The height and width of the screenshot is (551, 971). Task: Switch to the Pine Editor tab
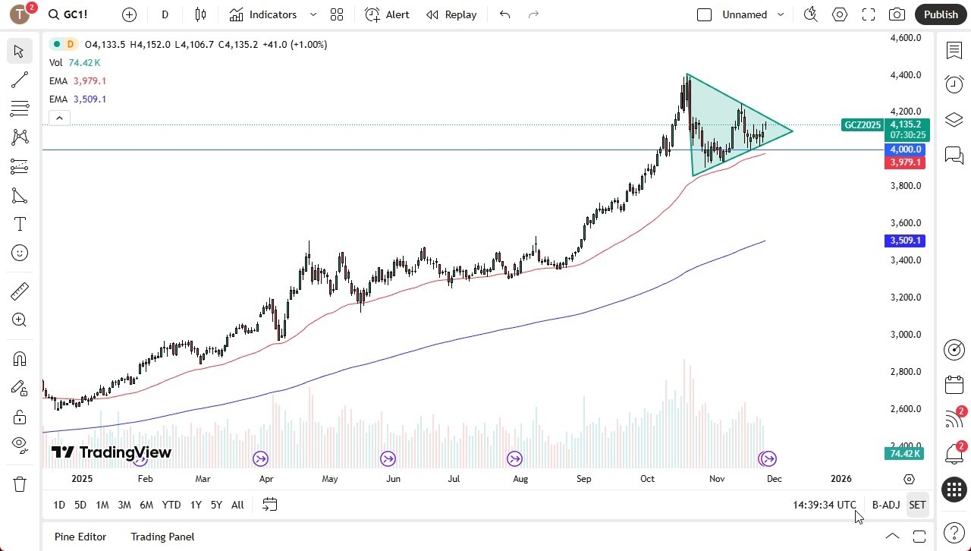pos(80,537)
